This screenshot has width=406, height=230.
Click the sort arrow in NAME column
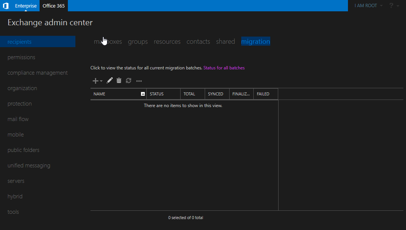coord(143,94)
